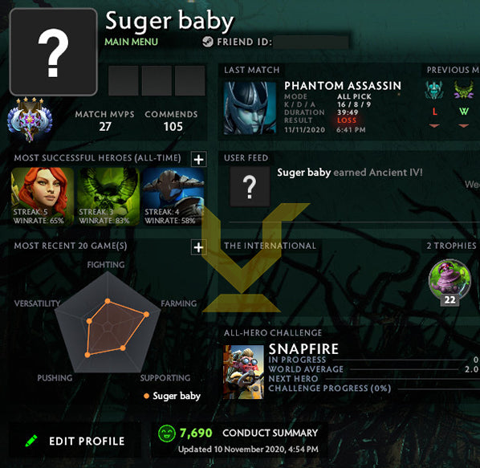Viewport: 480px width, 468px height.
Task: Click the green smiley conduct score icon
Action: (167, 433)
